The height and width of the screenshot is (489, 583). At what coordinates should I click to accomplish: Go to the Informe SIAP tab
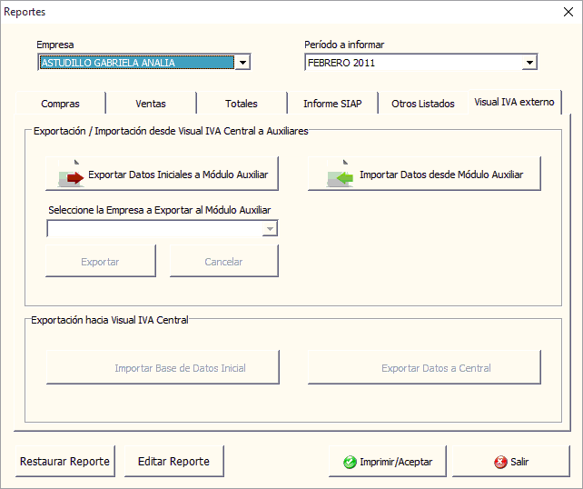tap(332, 104)
